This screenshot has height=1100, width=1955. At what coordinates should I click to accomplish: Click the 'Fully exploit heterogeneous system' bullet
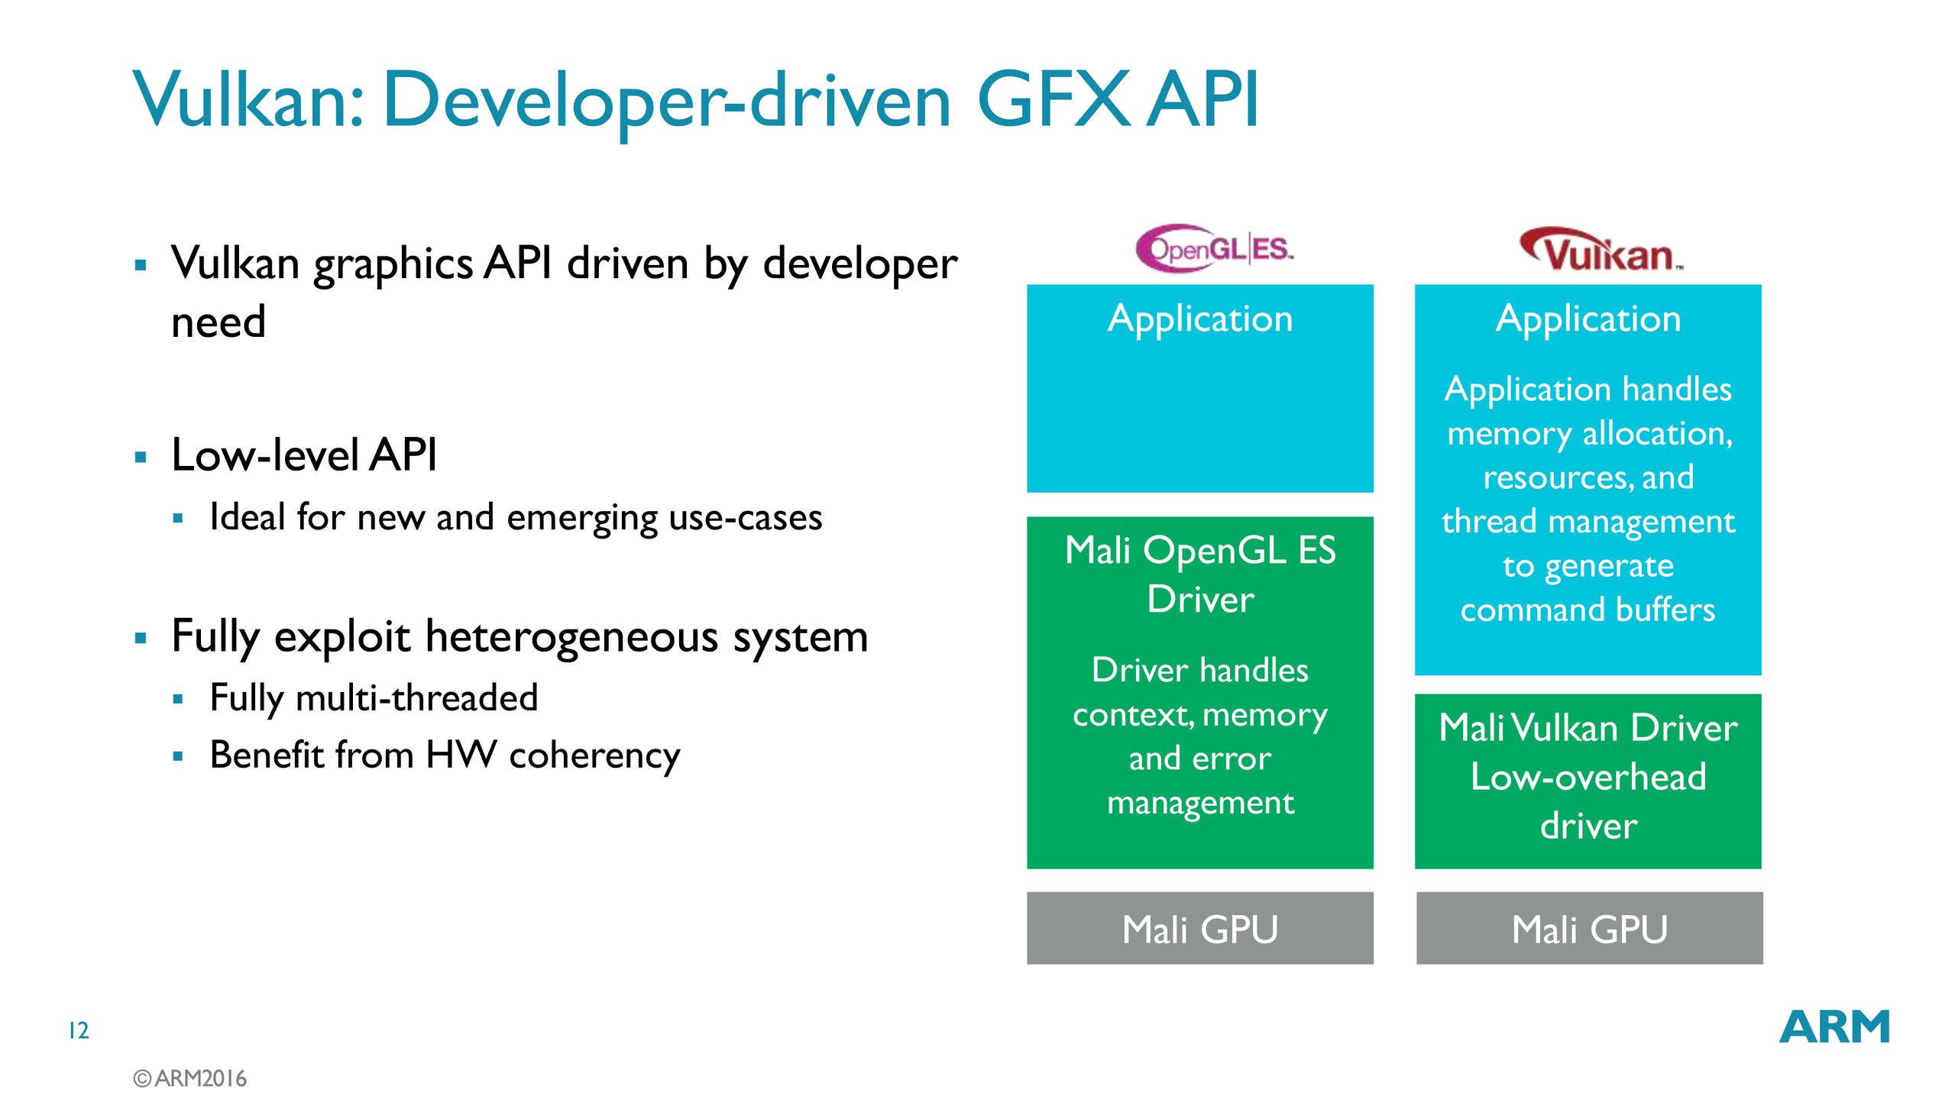click(519, 636)
